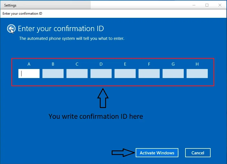Viewport: 227px width, 164px height.
Task: Close the Settings window
Action: point(220,5)
